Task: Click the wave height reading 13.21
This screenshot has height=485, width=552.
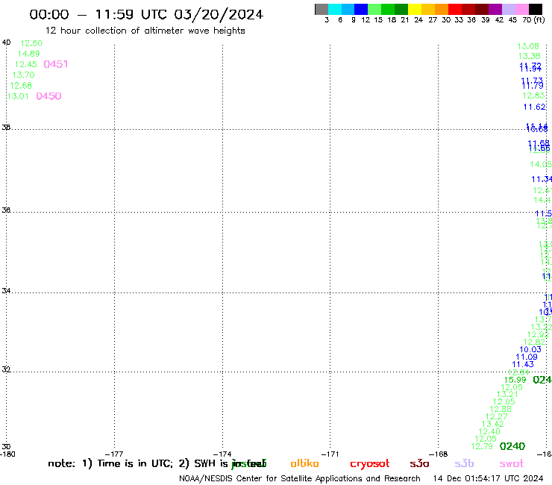Action: pos(507,395)
